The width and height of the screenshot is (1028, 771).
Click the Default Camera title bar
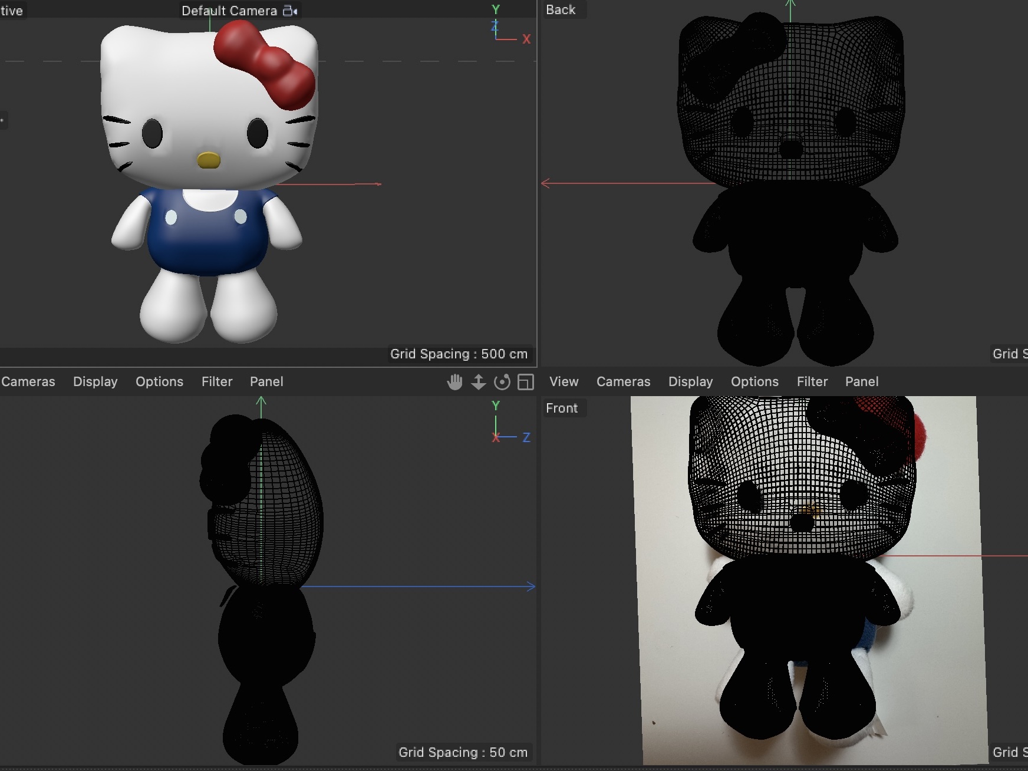coord(229,10)
